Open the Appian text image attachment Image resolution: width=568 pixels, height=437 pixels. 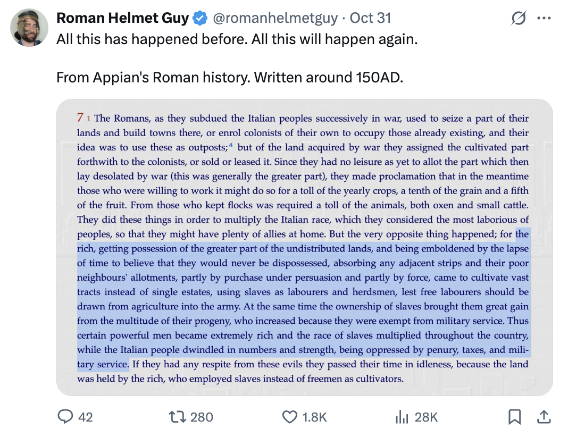(304, 247)
